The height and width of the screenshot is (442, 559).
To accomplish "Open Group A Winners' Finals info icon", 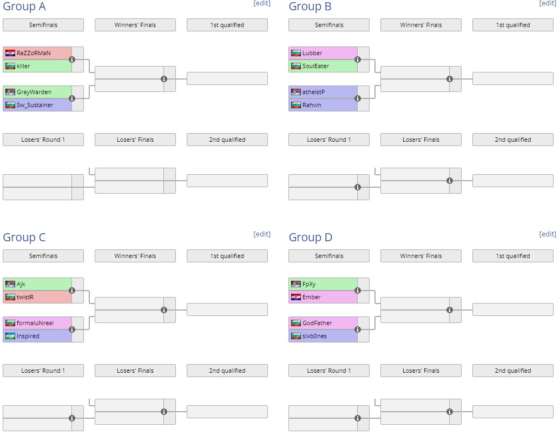I will point(164,79).
